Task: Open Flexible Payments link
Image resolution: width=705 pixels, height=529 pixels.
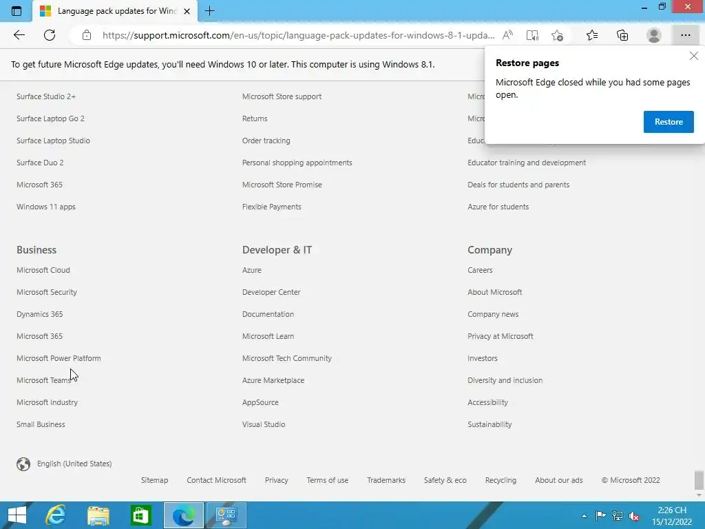Action: point(271,207)
